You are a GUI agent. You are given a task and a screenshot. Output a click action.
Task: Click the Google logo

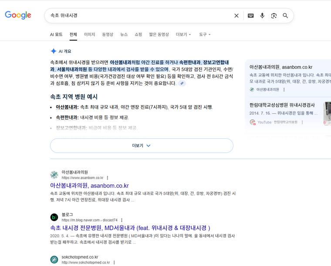18,15
